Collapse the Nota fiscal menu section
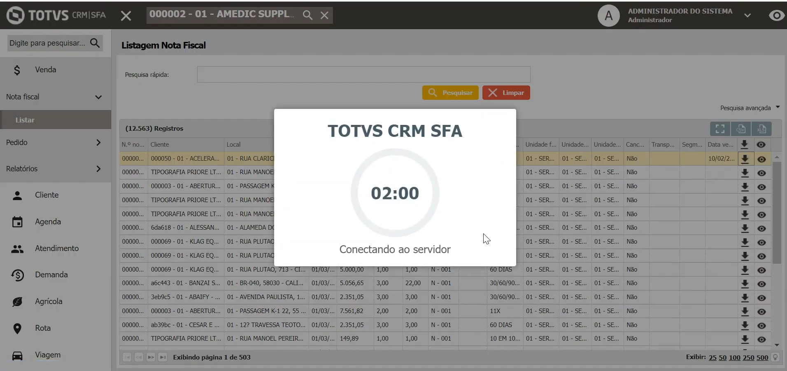This screenshot has height=371, width=787. (98, 97)
